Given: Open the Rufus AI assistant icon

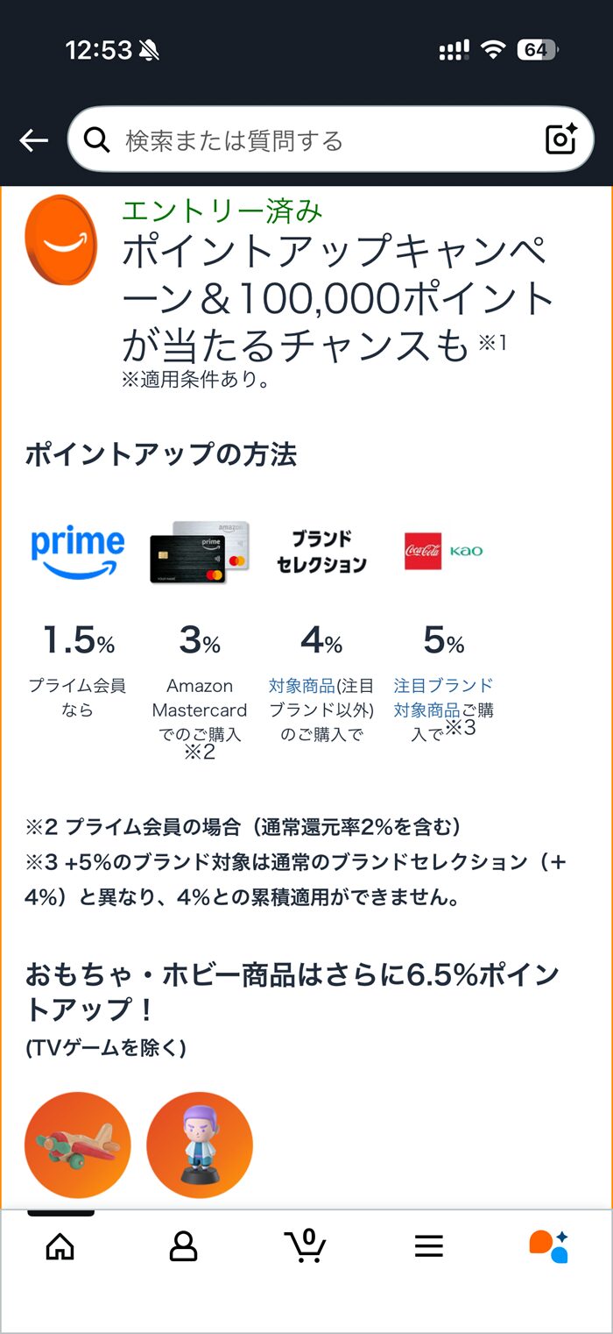Looking at the screenshot, I should pos(552,1244).
